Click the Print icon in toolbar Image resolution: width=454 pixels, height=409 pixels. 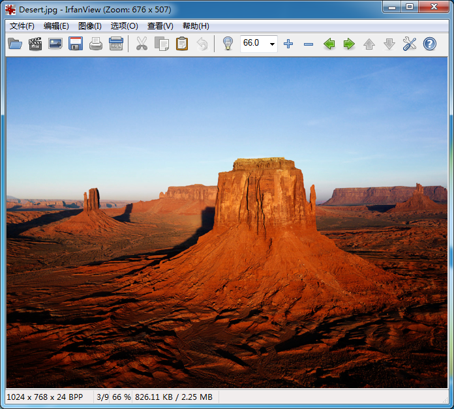96,44
